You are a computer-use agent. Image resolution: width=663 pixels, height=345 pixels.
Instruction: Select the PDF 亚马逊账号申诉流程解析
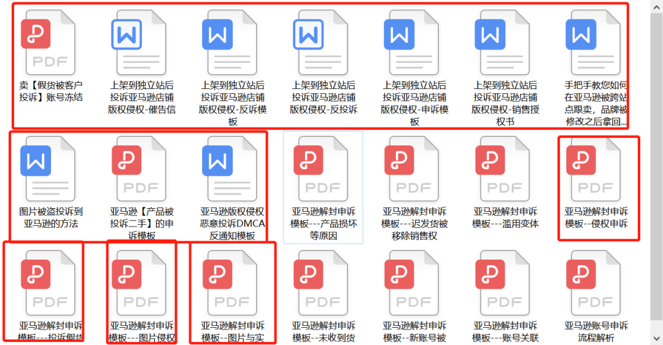(x=595, y=296)
